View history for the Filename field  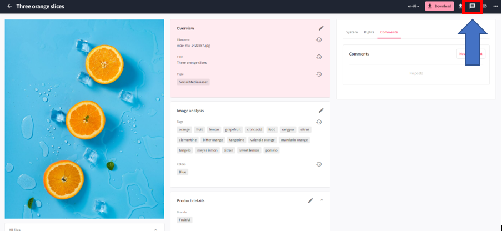tap(319, 40)
